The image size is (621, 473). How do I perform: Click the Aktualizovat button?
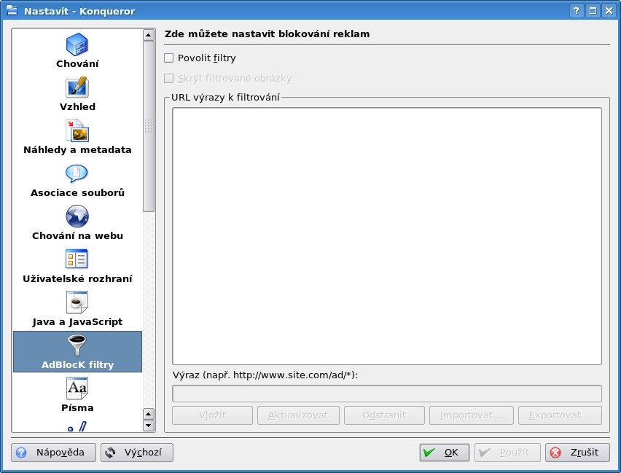[x=298, y=415]
